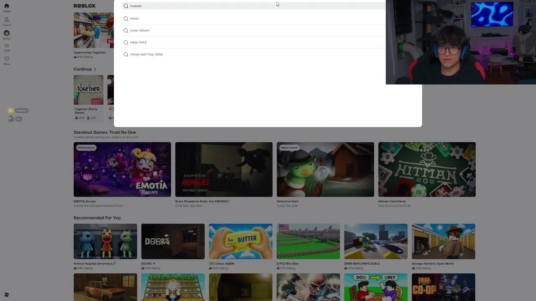
Task: Open the [UPD] Mini War thumbnail
Action: [308, 241]
